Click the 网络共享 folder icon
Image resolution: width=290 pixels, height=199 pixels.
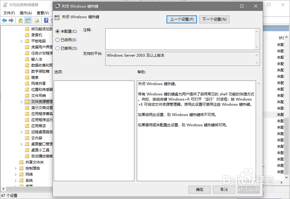27,83
